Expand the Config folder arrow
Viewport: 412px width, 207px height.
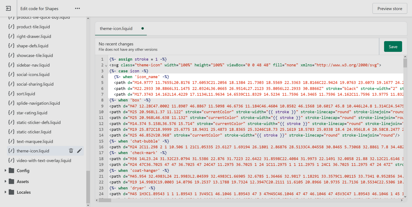coord(5,171)
